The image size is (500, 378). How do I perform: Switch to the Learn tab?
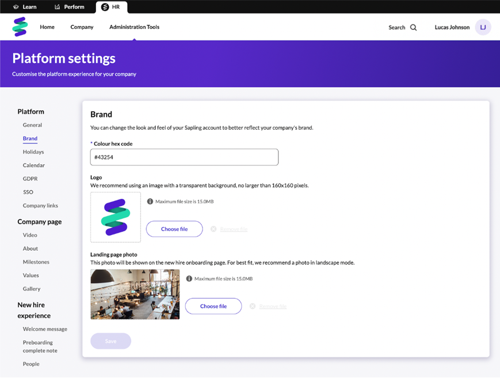24,7
